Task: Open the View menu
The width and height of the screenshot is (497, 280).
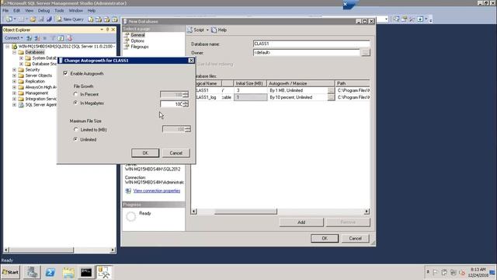Action: coord(29,10)
